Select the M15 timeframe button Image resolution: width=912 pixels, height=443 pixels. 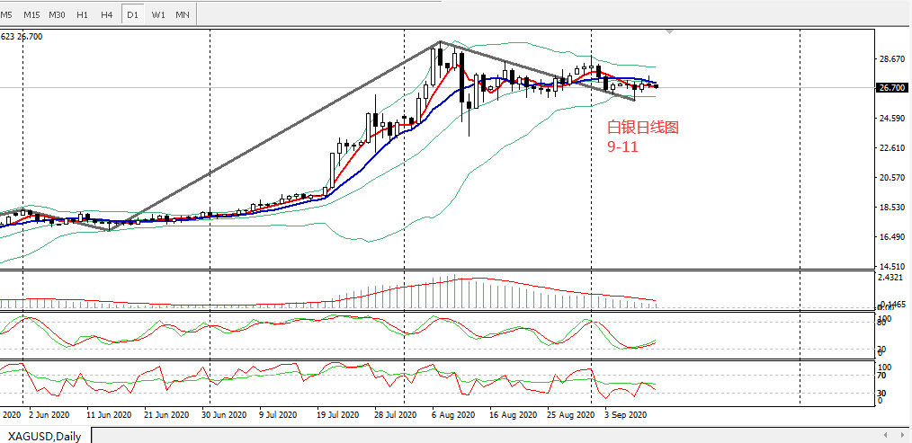(31, 14)
